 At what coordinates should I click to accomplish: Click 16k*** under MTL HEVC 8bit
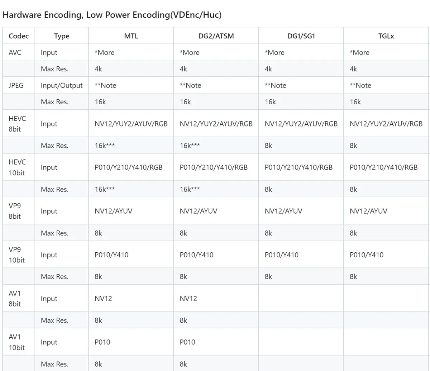(x=105, y=146)
